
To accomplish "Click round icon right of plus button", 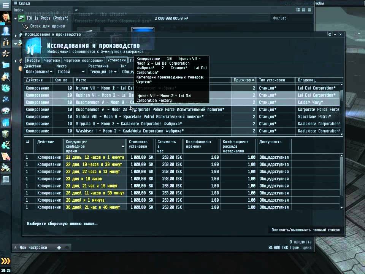I will coord(67,248).
